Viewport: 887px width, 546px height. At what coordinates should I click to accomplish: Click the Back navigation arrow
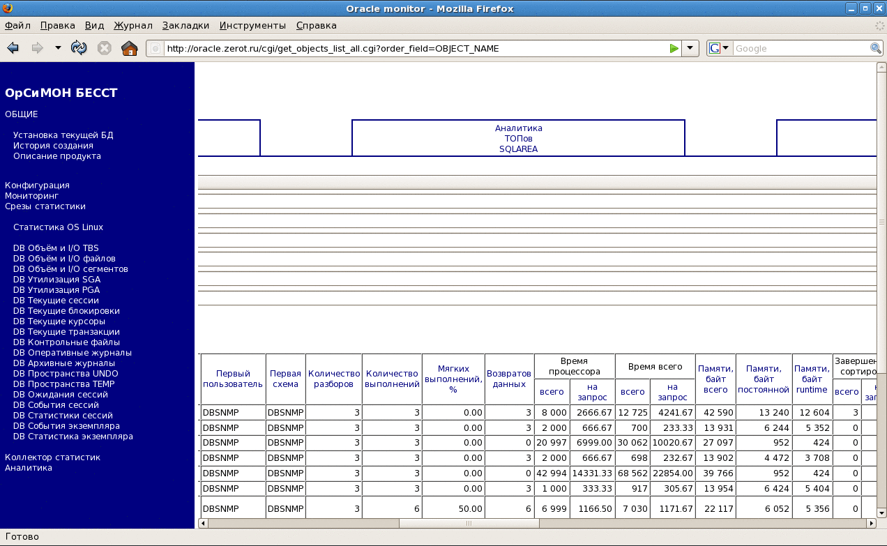[13, 48]
